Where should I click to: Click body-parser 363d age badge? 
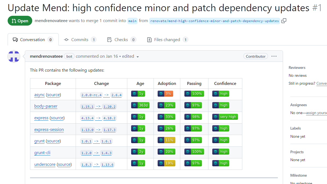140,105
